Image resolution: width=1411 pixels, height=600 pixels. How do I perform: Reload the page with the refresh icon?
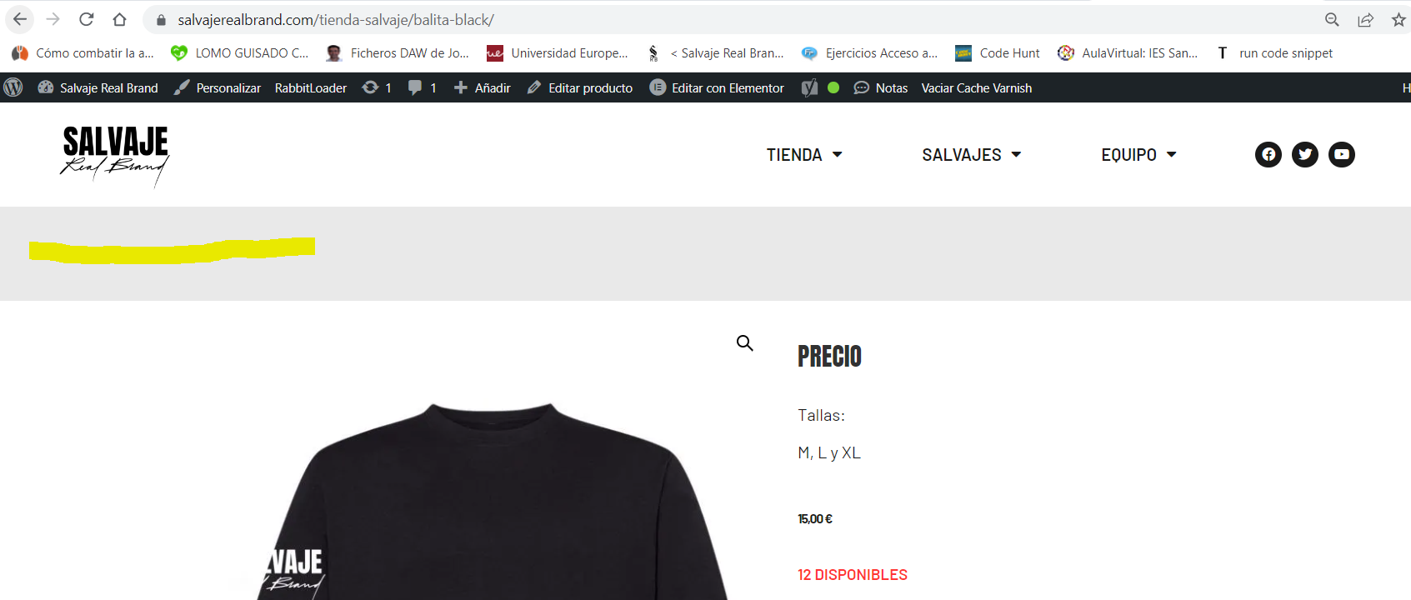click(x=86, y=19)
